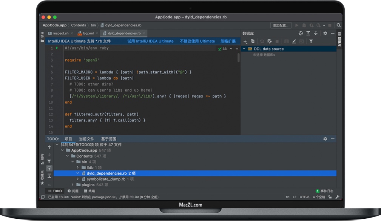The height and width of the screenshot is (221, 381).
Task: Click the filter icon in the Database toolbar
Action: point(311,41)
